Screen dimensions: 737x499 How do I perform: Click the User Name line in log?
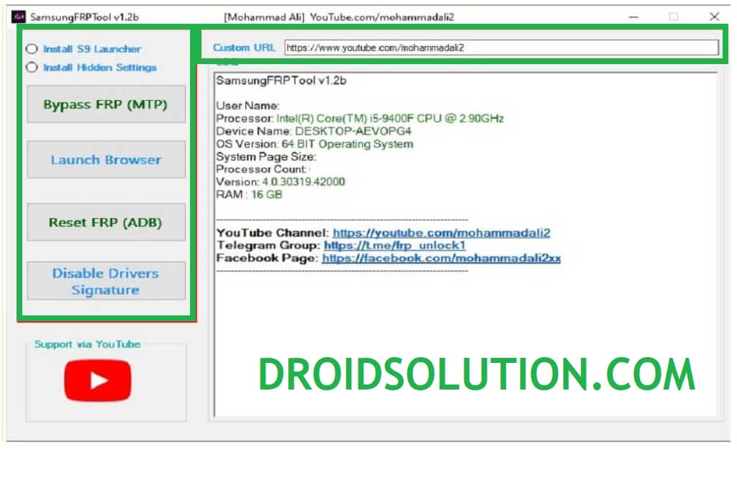pyautogui.click(x=248, y=105)
